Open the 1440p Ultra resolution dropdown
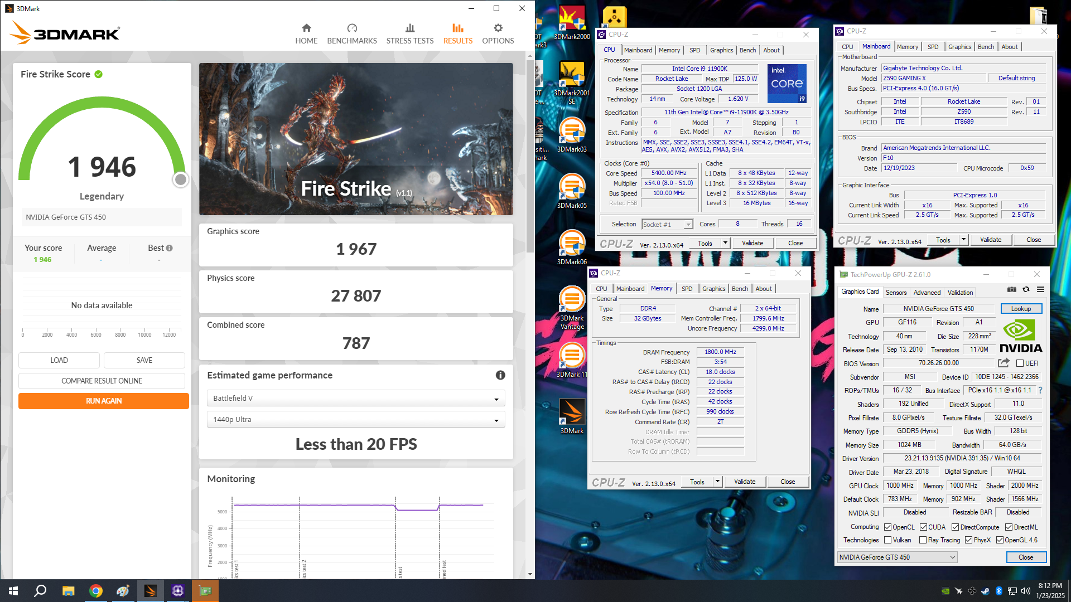Image resolution: width=1071 pixels, height=602 pixels. (x=356, y=420)
